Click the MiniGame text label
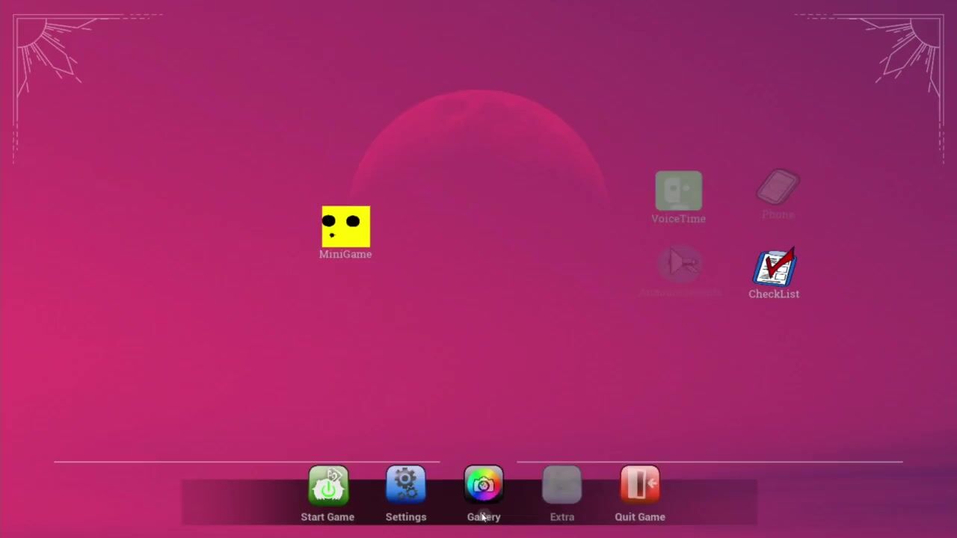The image size is (957, 538). point(345,254)
